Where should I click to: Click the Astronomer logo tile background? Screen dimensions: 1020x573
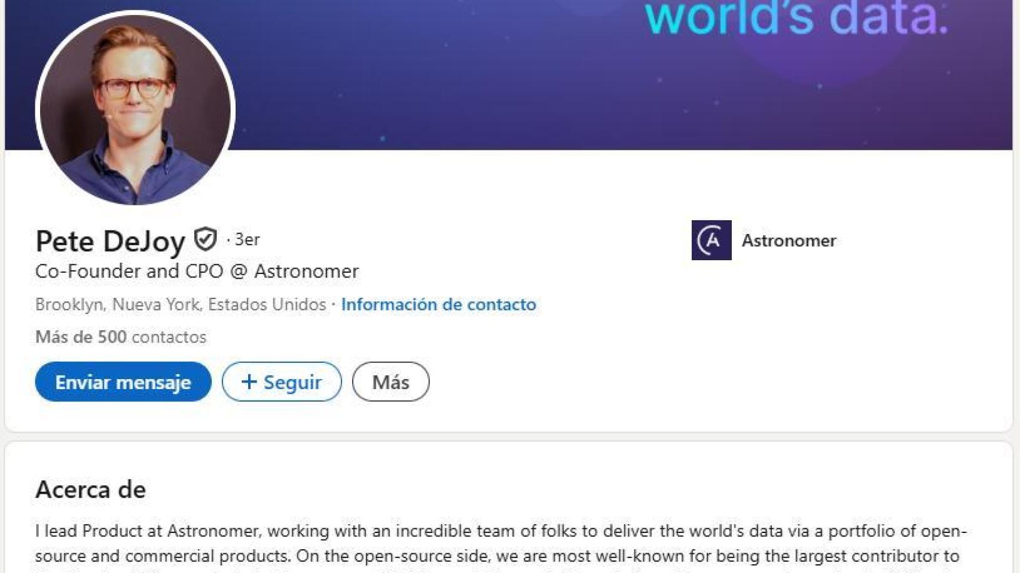711,241
